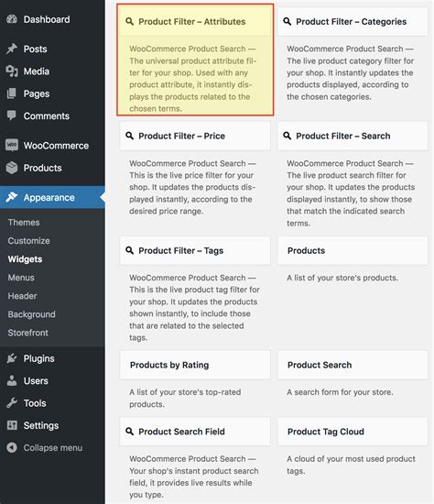This screenshot has width=434, height=504.
Task: Click the Appearance paintbrush icon
Action: point(12,197)
